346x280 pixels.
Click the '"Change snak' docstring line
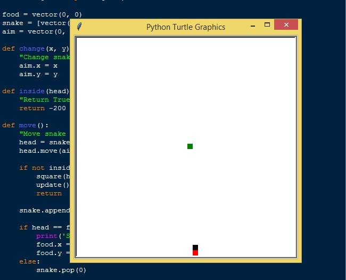coord(45,57)
